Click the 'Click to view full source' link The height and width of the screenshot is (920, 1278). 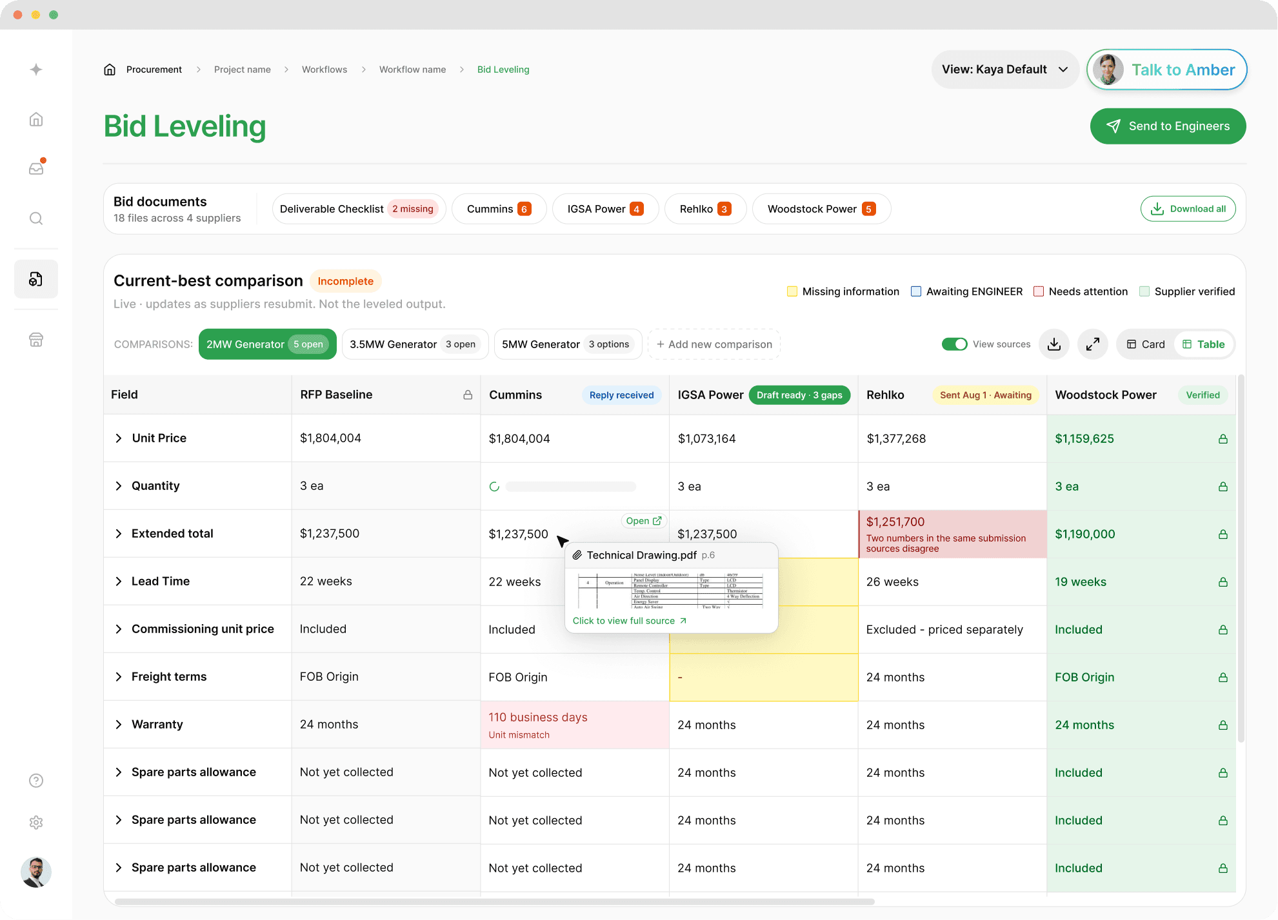630,621
